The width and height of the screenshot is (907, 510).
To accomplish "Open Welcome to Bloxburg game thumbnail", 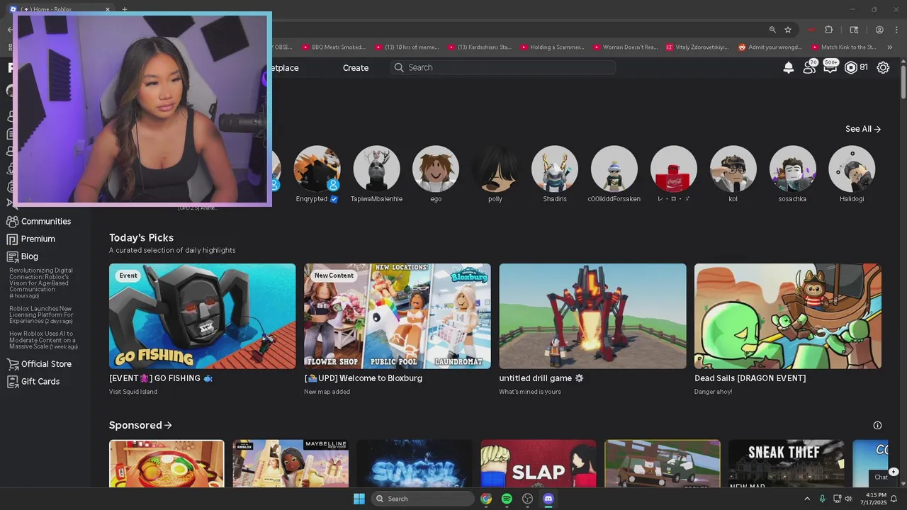I will point(398,316).
